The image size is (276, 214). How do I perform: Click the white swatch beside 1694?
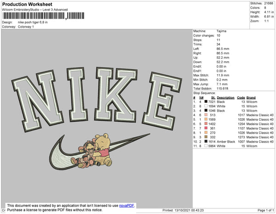pyautogui.click(x=206, y=106)
